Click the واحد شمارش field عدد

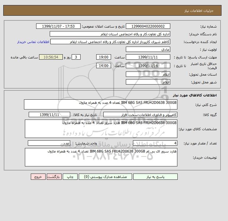pyautogui.click(x=49, y=143)
